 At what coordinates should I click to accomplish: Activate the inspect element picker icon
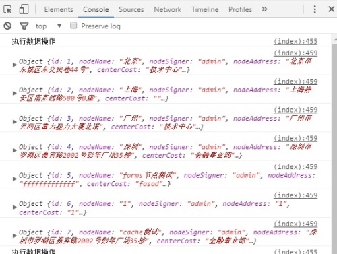pyautogui.click(x=7, y=9)
